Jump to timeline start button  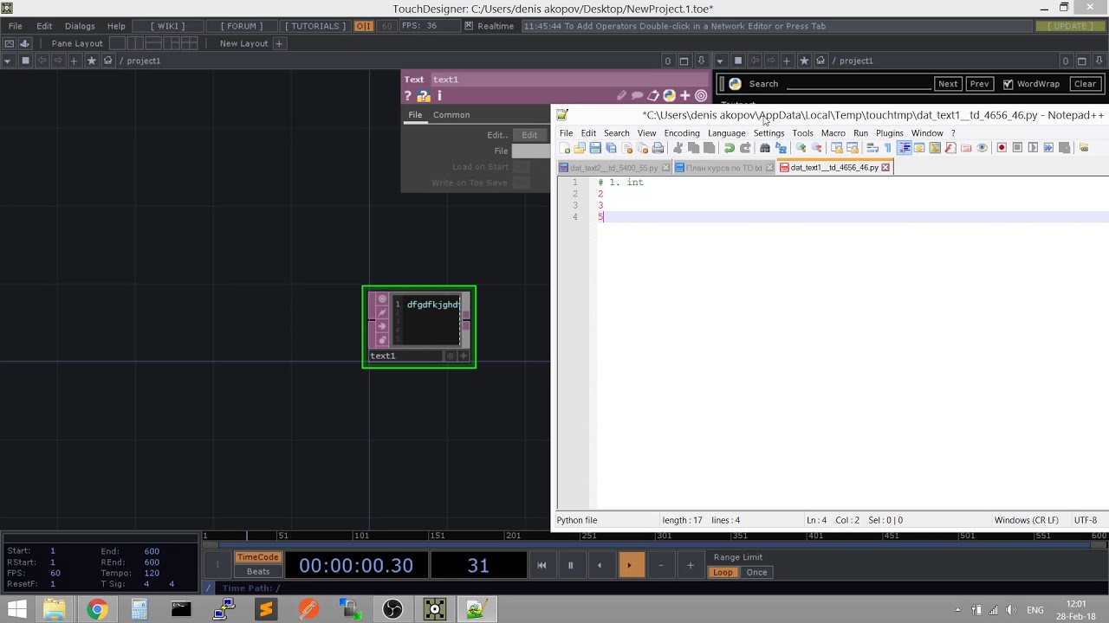pyautogui.click(x=542, y=566)
